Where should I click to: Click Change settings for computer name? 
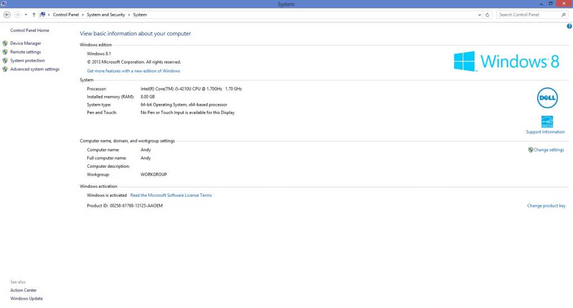click(548, 150)
